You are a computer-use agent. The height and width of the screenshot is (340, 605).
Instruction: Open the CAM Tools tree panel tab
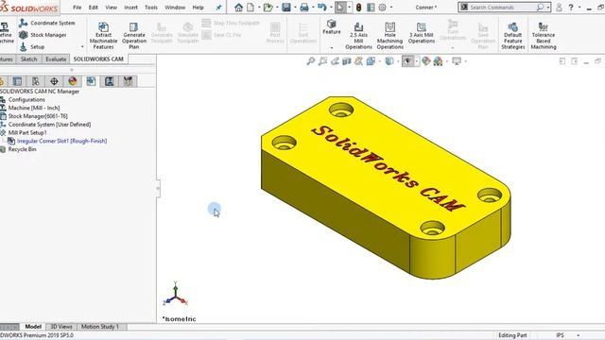[x=129, y=81]
